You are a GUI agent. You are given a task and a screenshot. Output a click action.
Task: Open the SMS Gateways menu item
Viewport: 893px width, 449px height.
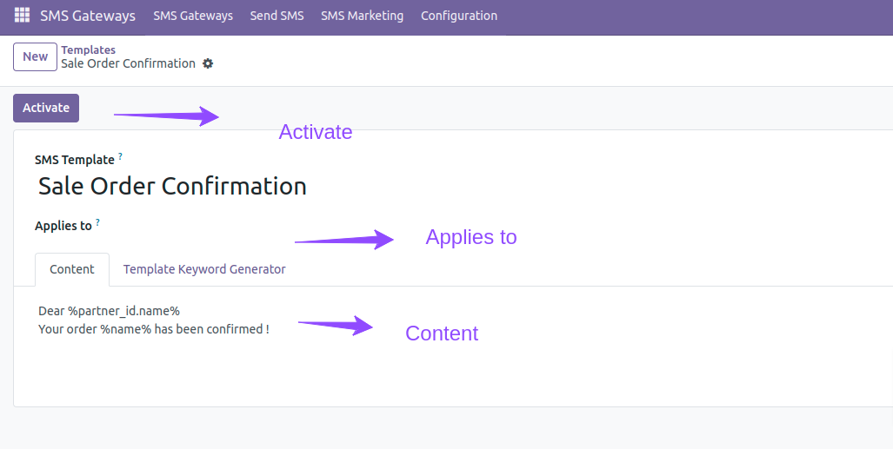pyautogui.click(x=193, y=16)
